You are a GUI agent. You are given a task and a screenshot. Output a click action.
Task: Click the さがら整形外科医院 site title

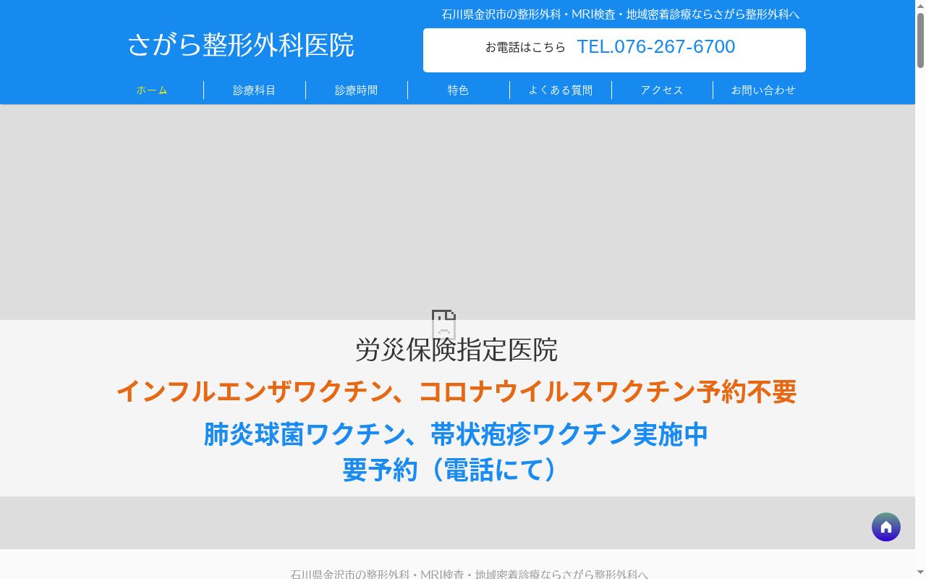tap(241, 45)
